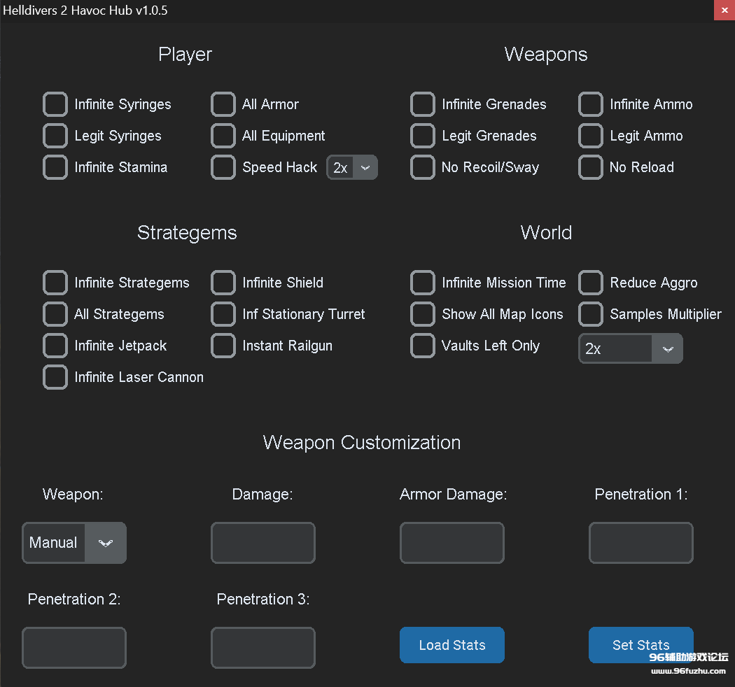Click the Load Stats button
Viewport: 735px width, 687px height.
(x=451, y=644)
